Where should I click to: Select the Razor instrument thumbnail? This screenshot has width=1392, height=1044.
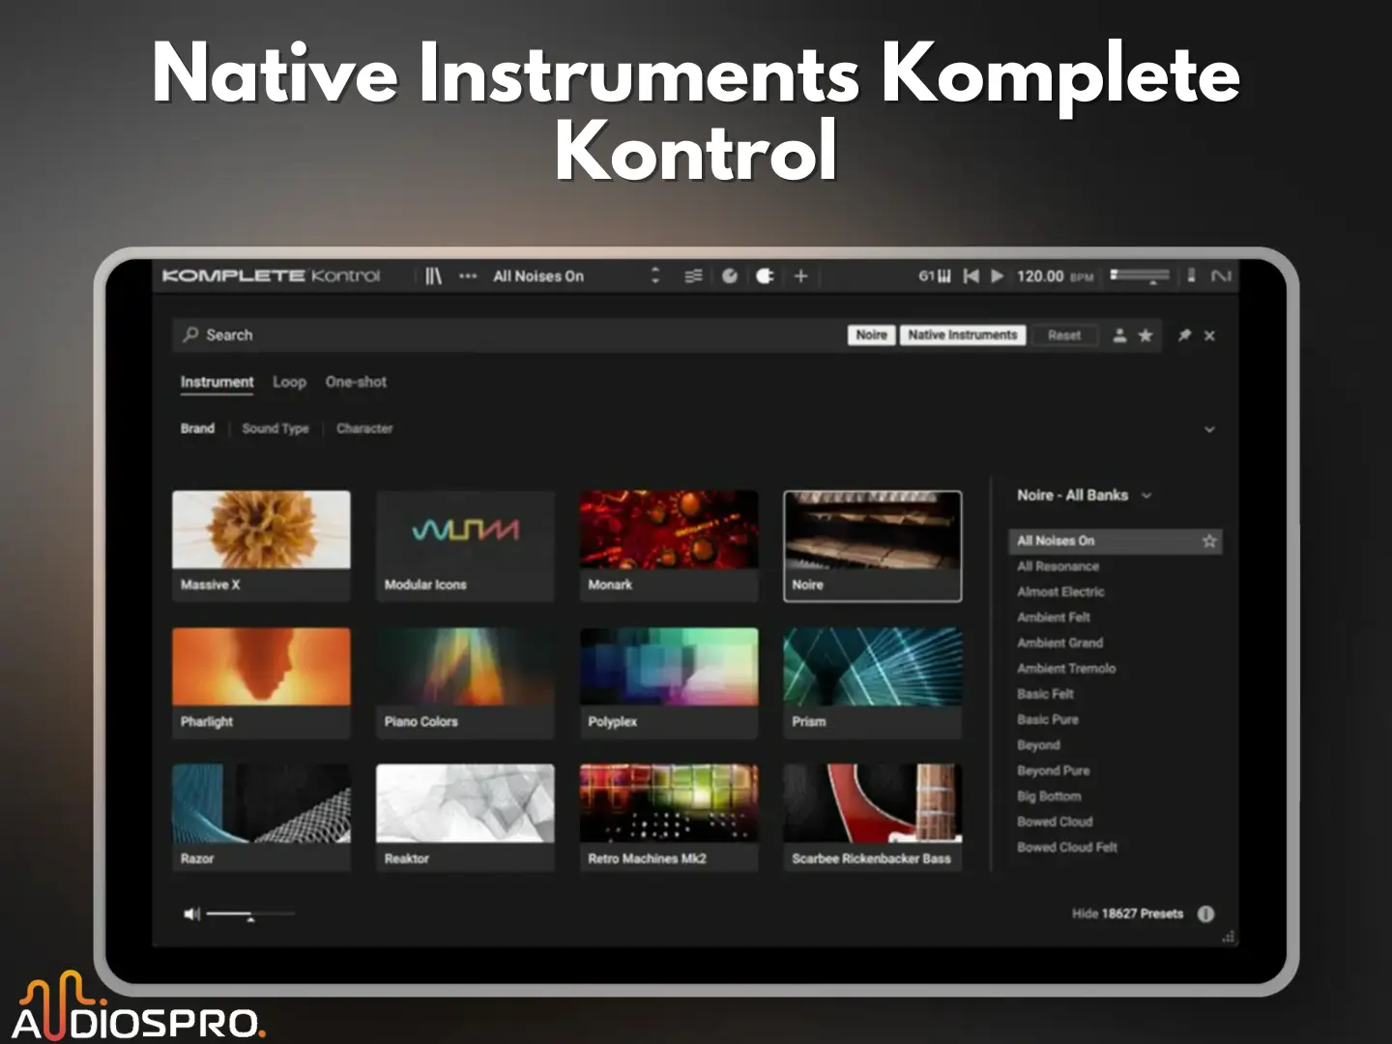tap(261, 818)
